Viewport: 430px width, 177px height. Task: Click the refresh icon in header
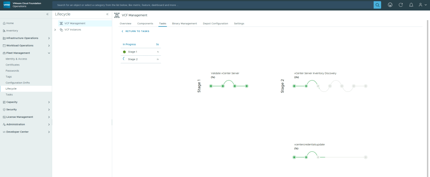click(401, 5)
